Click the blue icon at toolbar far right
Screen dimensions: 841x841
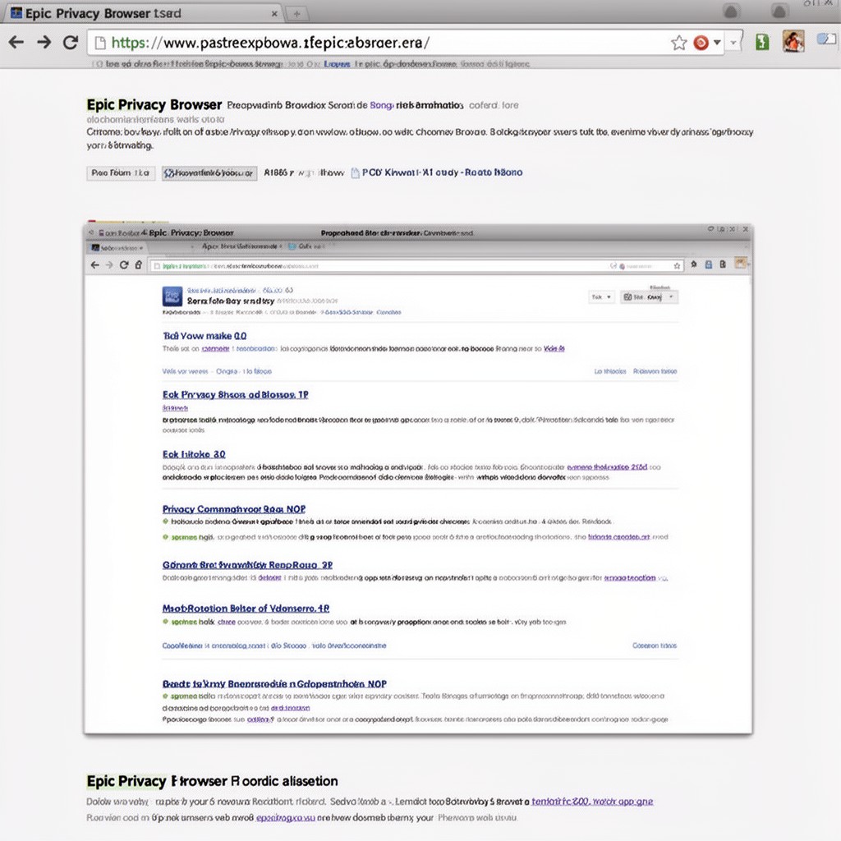tap(826, 39)
